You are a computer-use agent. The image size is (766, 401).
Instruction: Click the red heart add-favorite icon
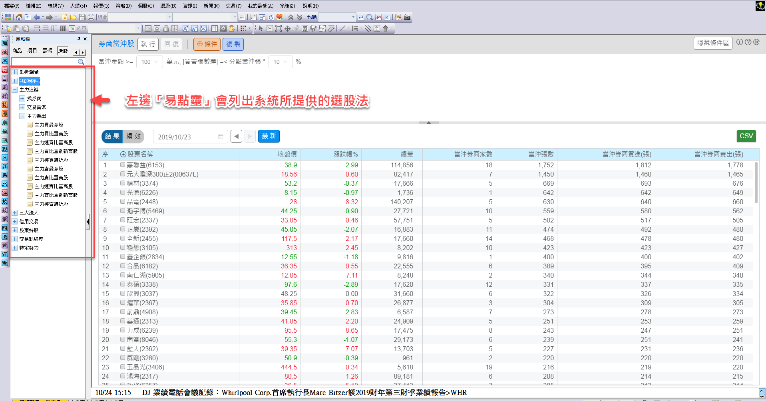(x=280, y=17)
